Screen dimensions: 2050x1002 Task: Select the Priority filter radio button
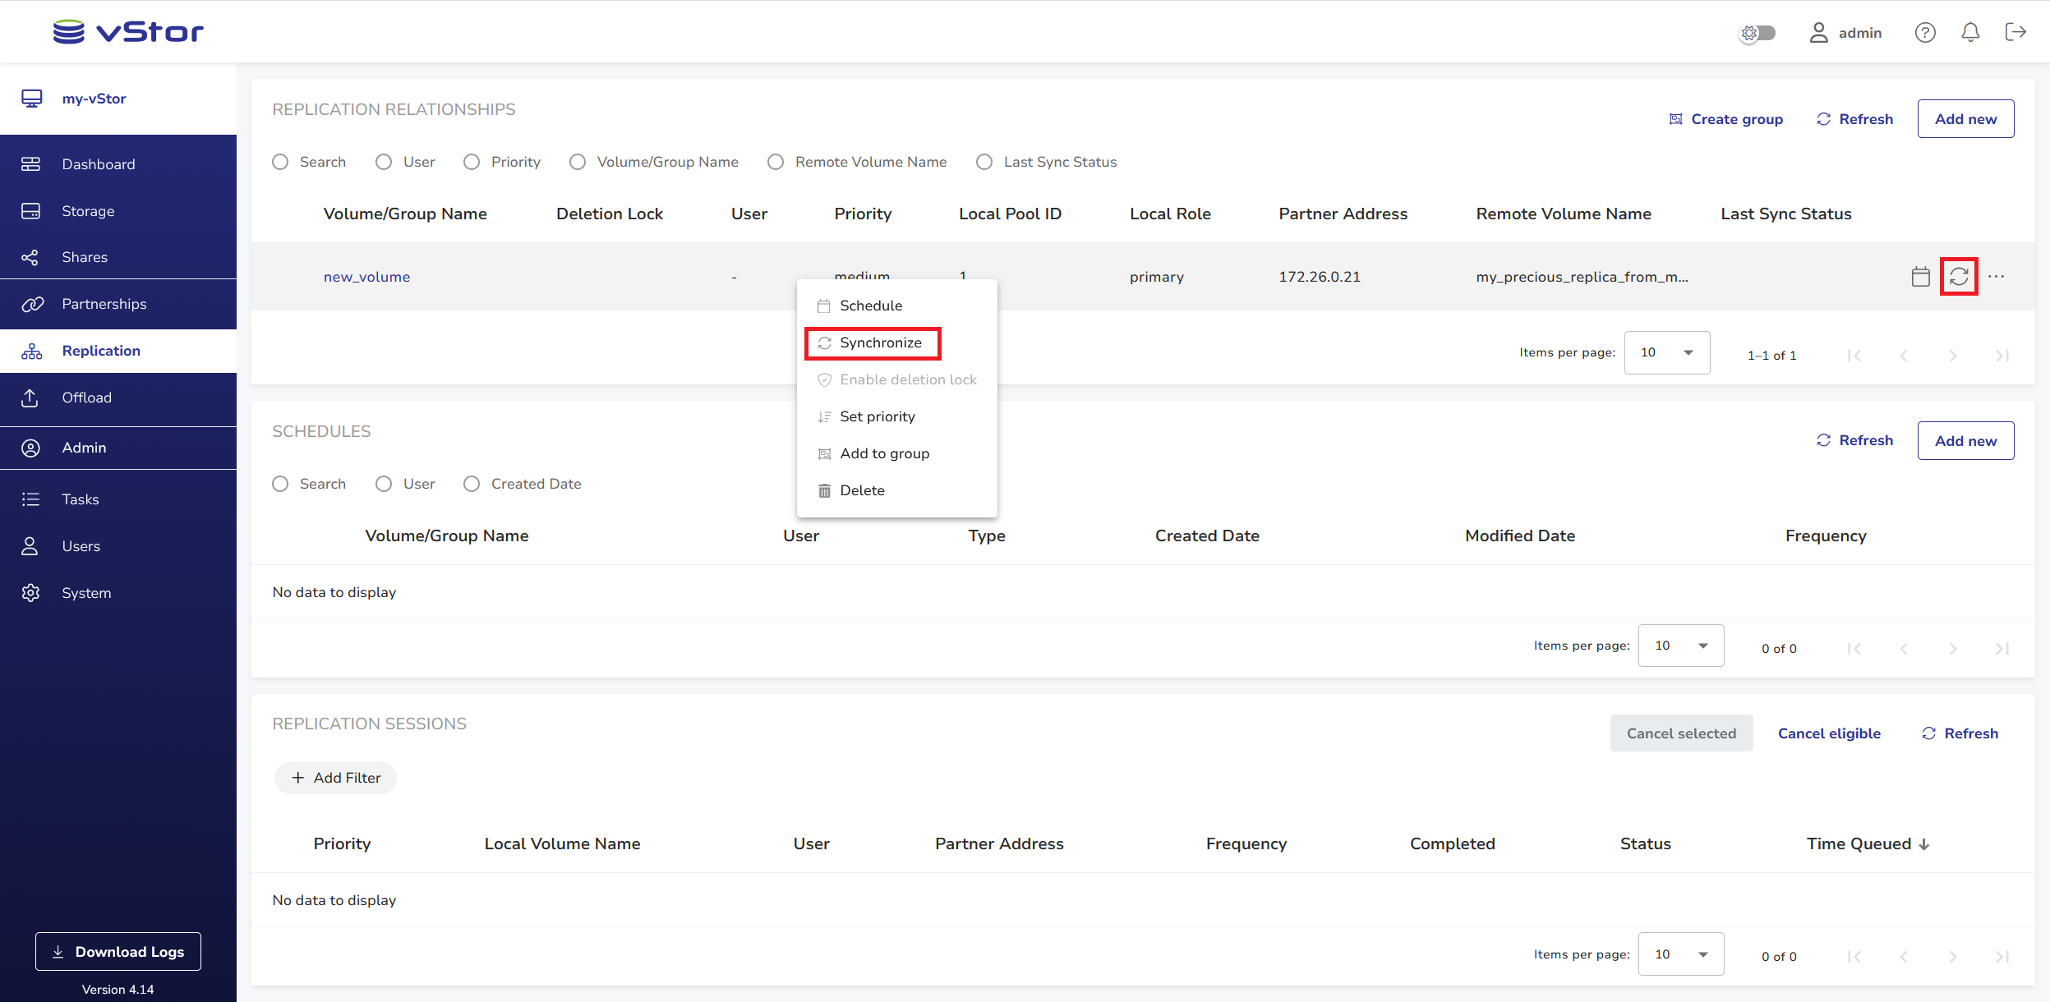click(x=472, y=162)
